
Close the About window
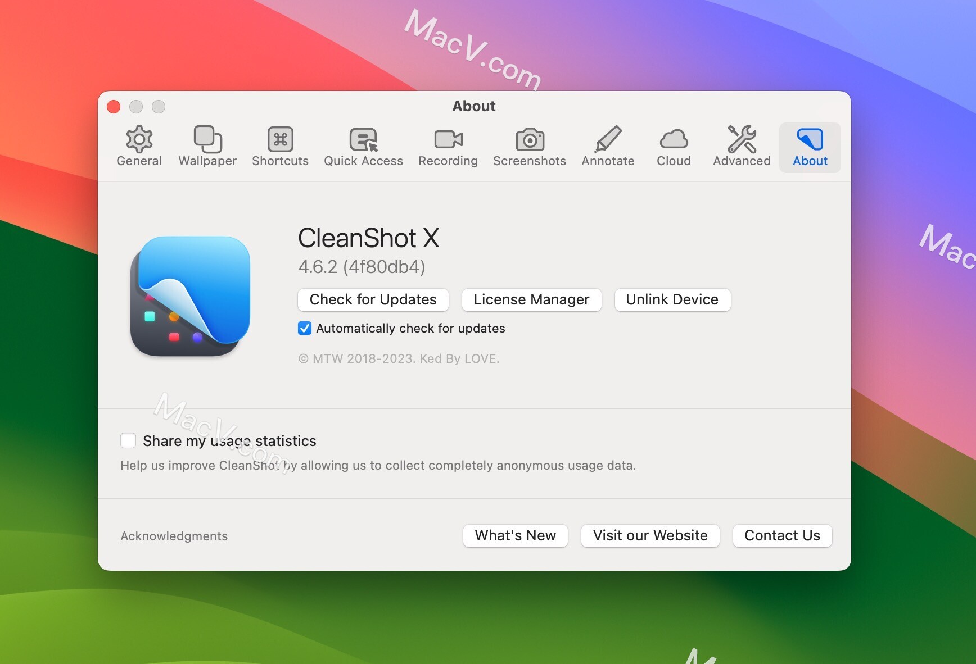[x=114, y=107]
